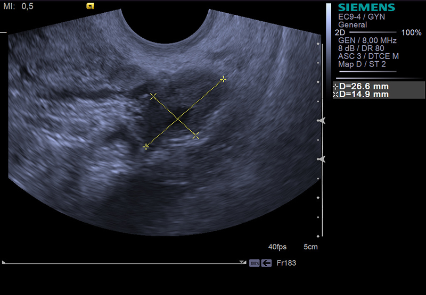The width and height of the screenshot is (426, 295).
Task: Click the upper focal zone arrow on depth scale
Action: click(322, 120)
